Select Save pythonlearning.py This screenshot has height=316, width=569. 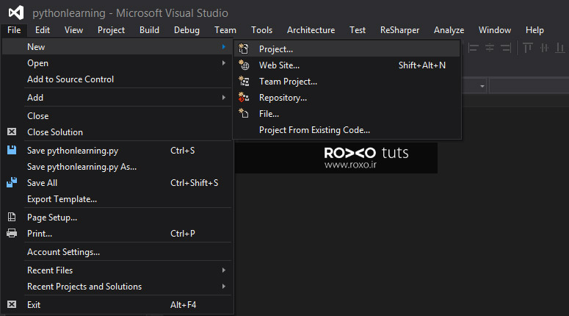(x=117, y=151)
